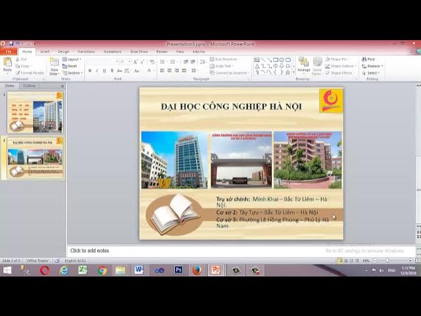Open Google Chrome from the taskbar
This screenshot has width=421, height=316.
tap(102, 270)
